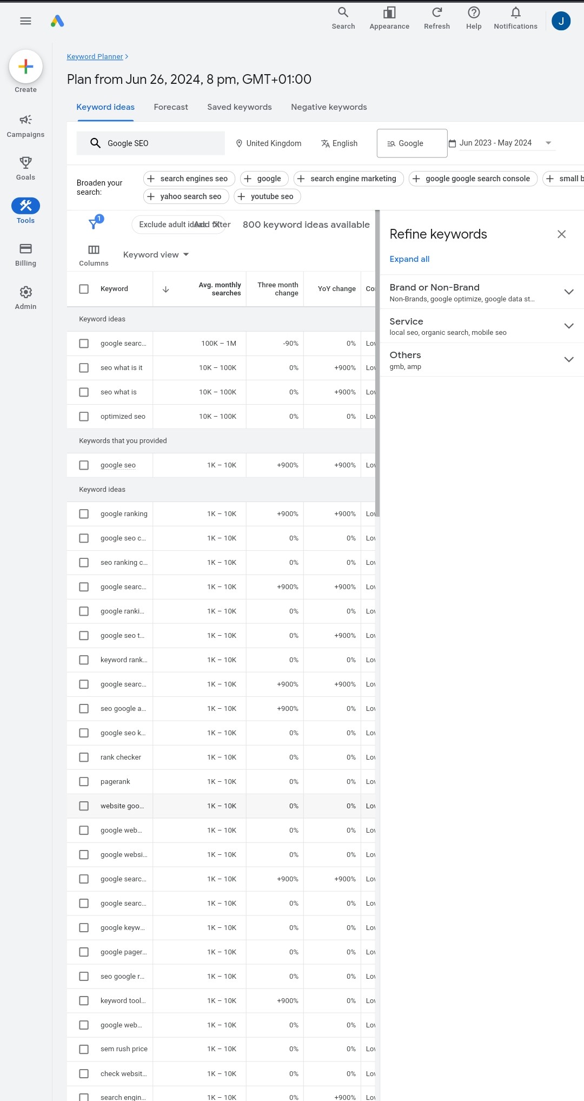The image size is (584, 1101).
Task: Check the 'sem rush price' row
Action: coord(84,1049)
